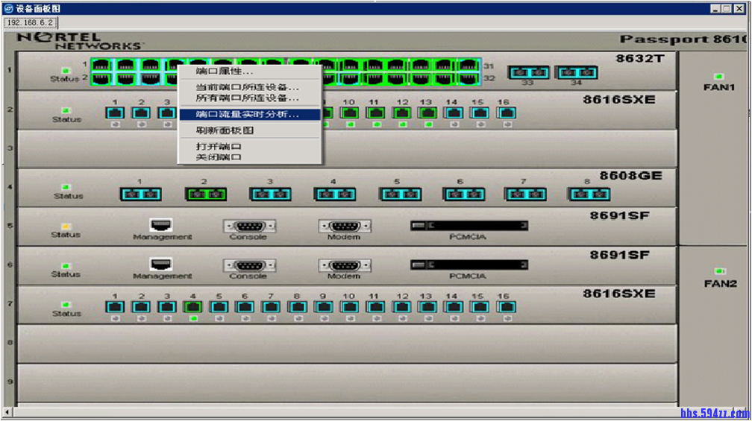
Task: Select port 16 on slot 7 8616SXE
Action: 506,307
